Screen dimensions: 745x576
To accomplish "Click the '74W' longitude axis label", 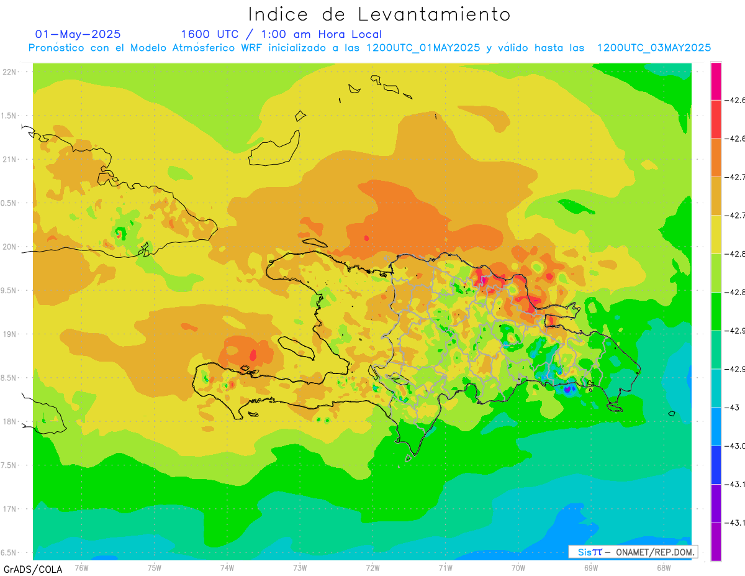I will [x=227, y=567].
